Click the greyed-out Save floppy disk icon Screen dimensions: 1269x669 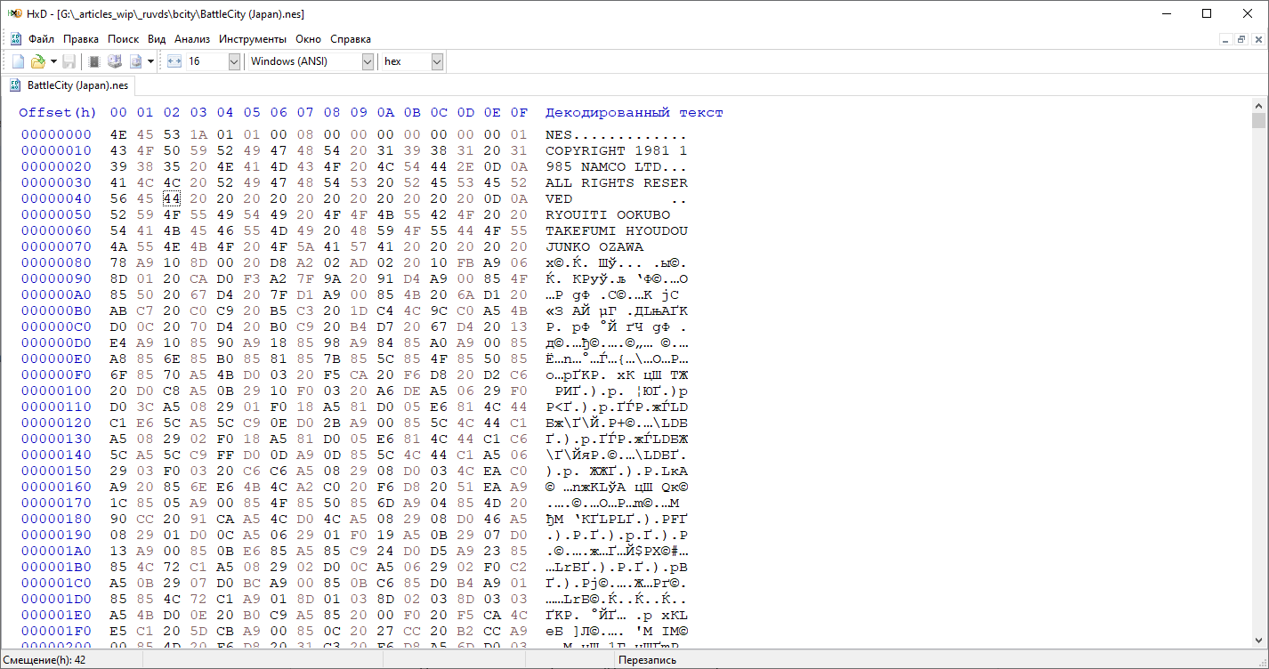69,61
